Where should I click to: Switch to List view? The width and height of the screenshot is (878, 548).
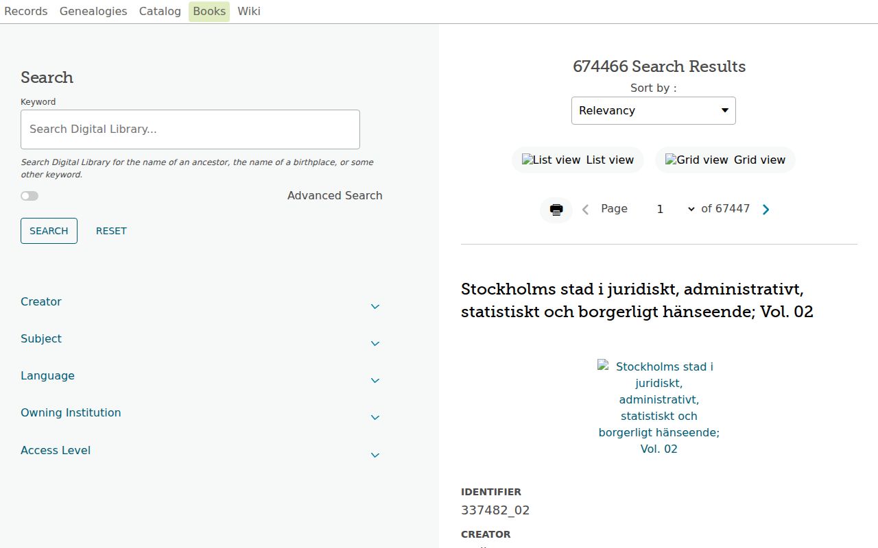578,160
